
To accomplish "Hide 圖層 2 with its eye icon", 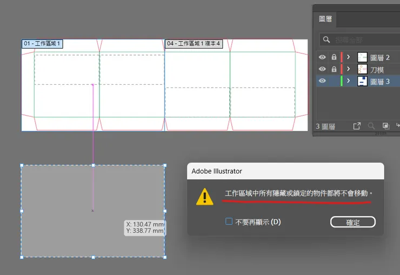I will click(322, 57).
